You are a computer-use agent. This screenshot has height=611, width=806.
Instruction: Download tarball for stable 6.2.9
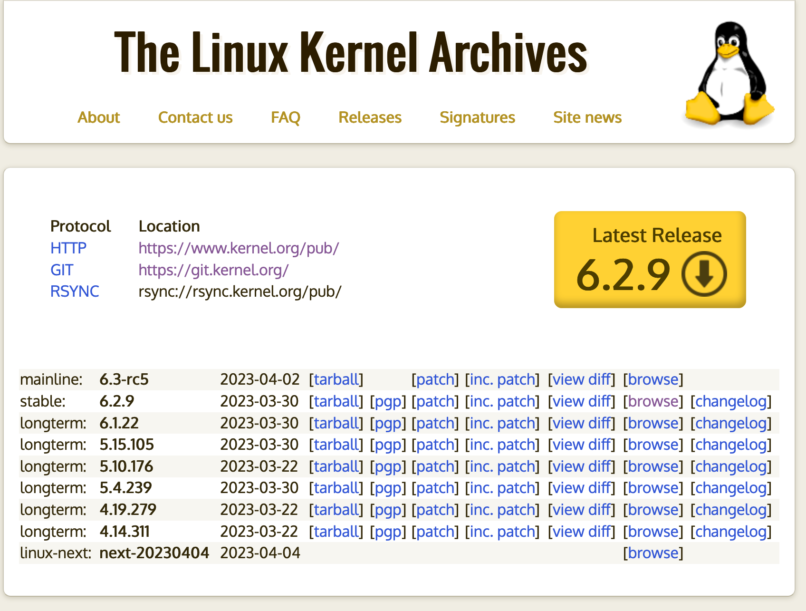(x=336, y=401)
